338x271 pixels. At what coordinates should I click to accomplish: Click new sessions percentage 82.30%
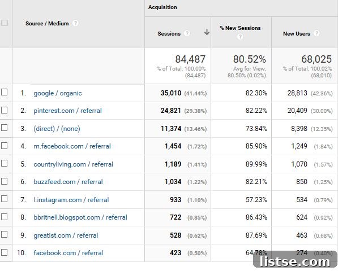point(256,93)
